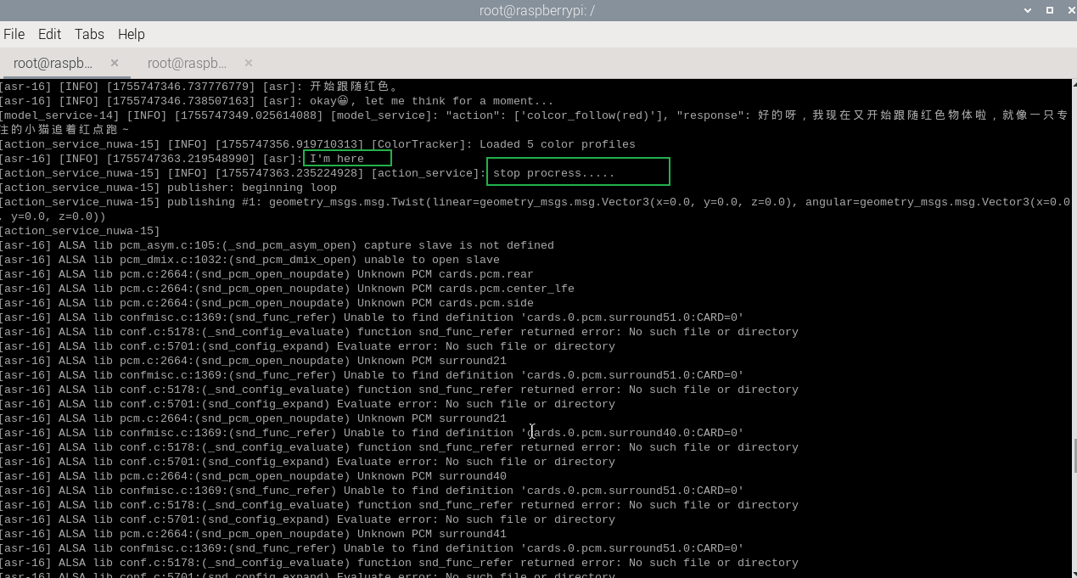This screenshot has height=578, width=1077.
Task: Click the terminal vertical scrollbar thumb
Action: coord(1074,456)
